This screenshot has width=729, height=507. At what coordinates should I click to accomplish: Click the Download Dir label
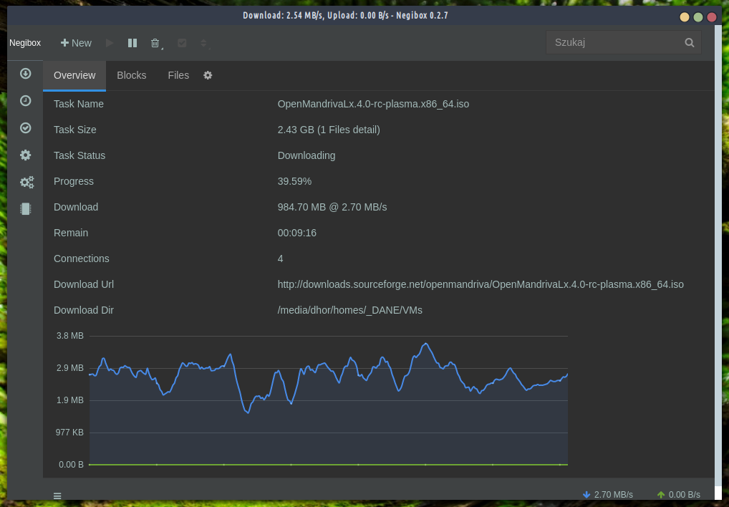point(84,310)
